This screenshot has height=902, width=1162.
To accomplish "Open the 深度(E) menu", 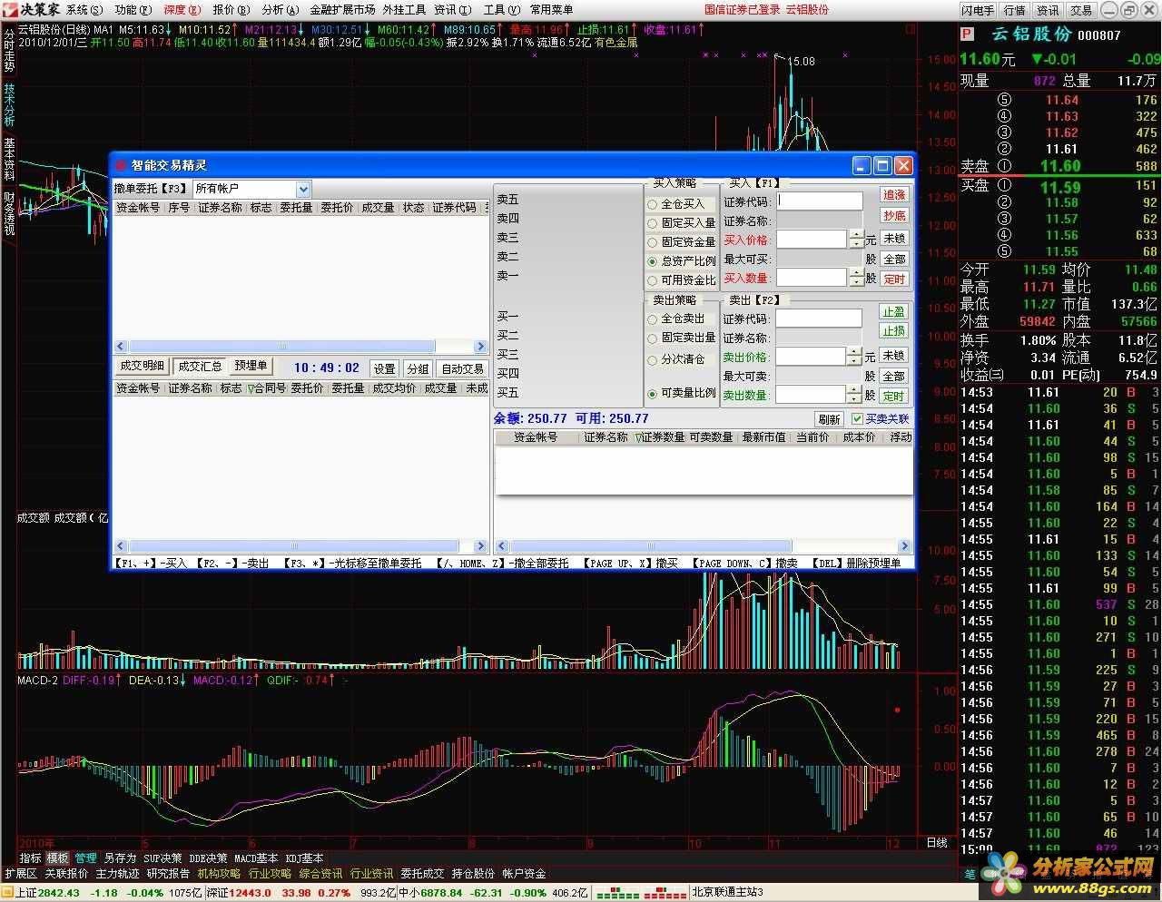I will point(182,9).
